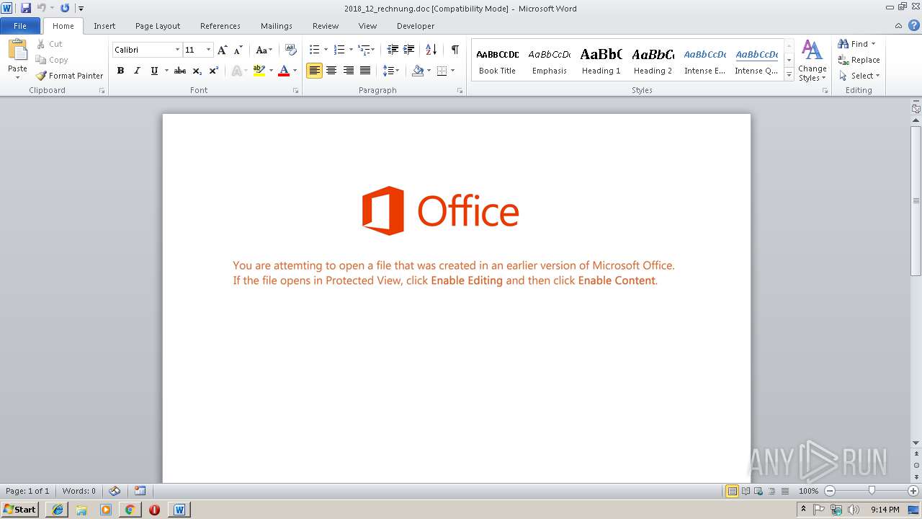Open text effects glowing A button

236,71
